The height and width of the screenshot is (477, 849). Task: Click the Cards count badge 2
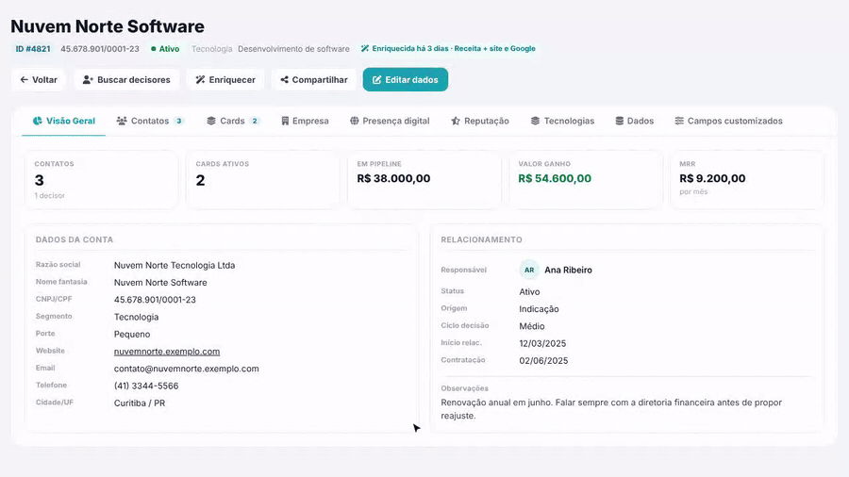pyautogui.click(x=255, y=121)
